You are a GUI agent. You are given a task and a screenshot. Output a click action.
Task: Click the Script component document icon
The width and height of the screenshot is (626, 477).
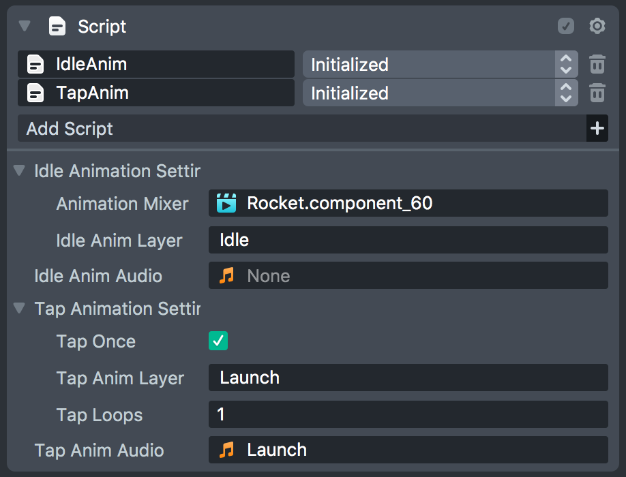pos(57,27)
